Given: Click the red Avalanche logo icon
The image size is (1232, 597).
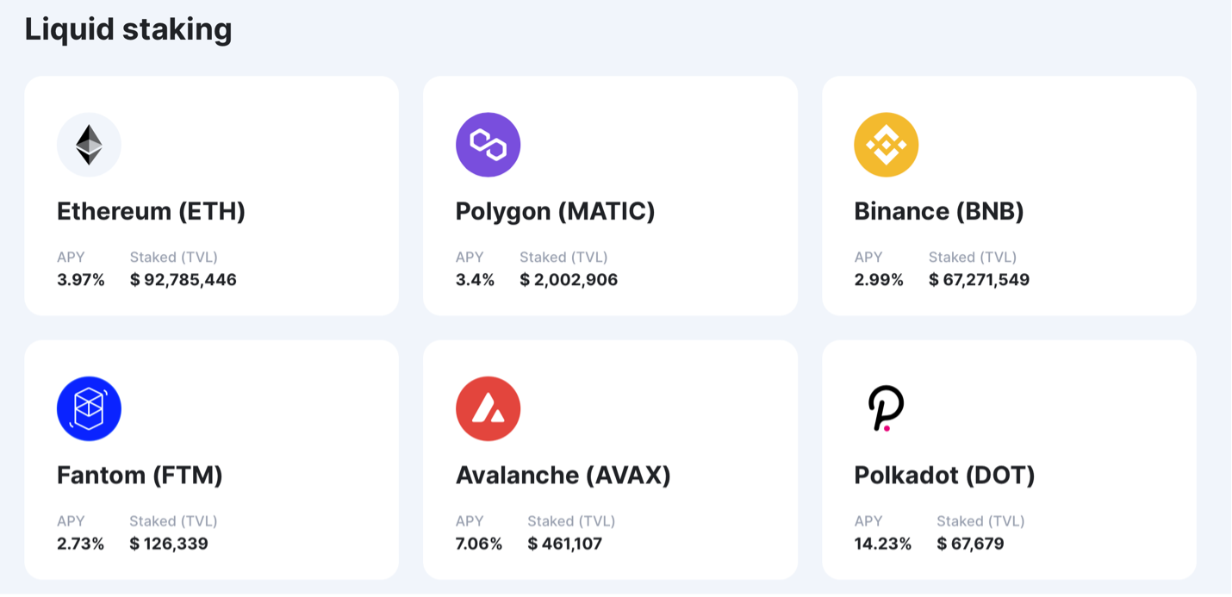Looking at the screenshot, I should click(x=488, y=408).
